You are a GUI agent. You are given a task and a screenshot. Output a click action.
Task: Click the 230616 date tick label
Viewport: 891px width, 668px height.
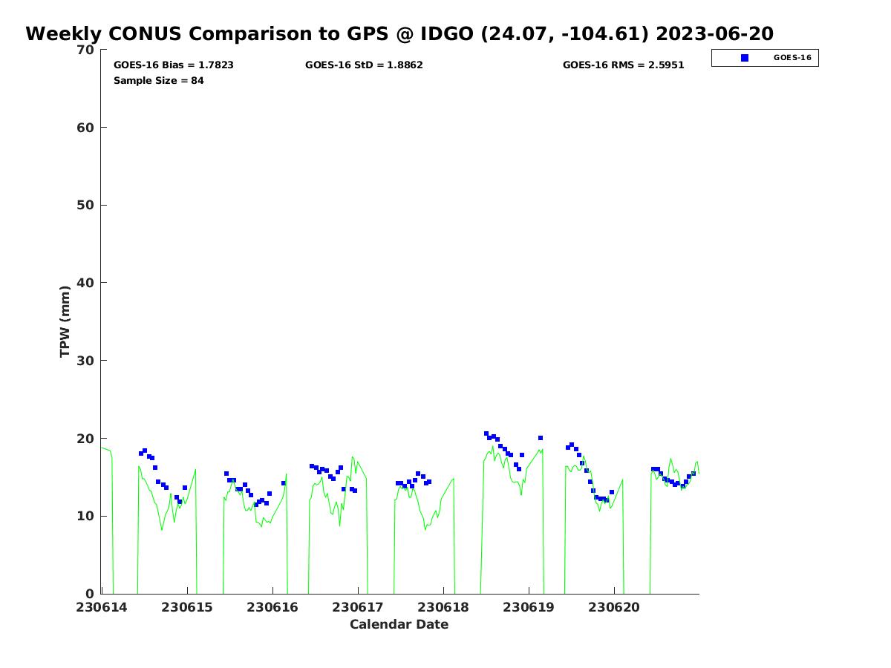(x=272, y=607)
